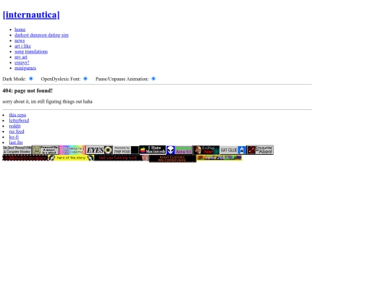
Task: Click the EYES badge
Action: click(99, 150)
